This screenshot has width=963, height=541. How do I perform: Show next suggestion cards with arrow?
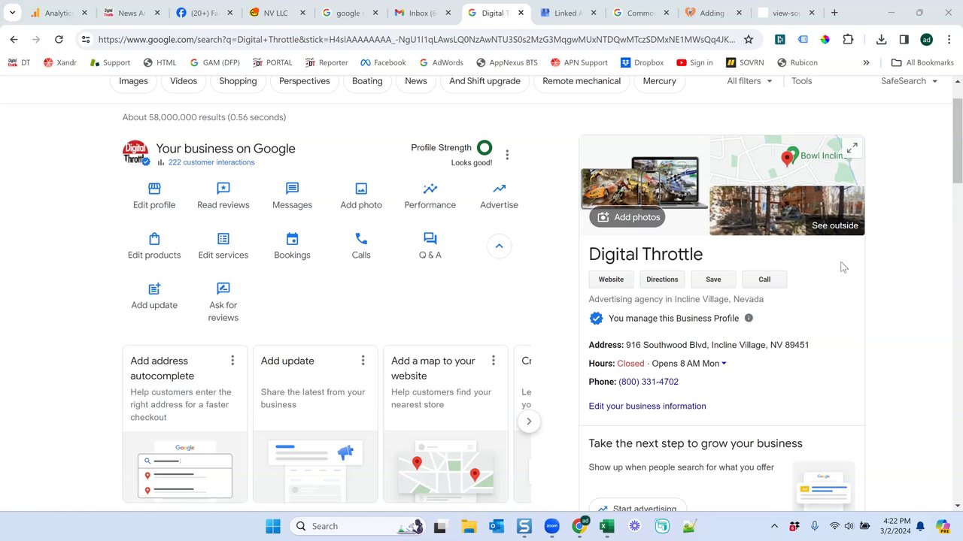(x=529, y=422)
